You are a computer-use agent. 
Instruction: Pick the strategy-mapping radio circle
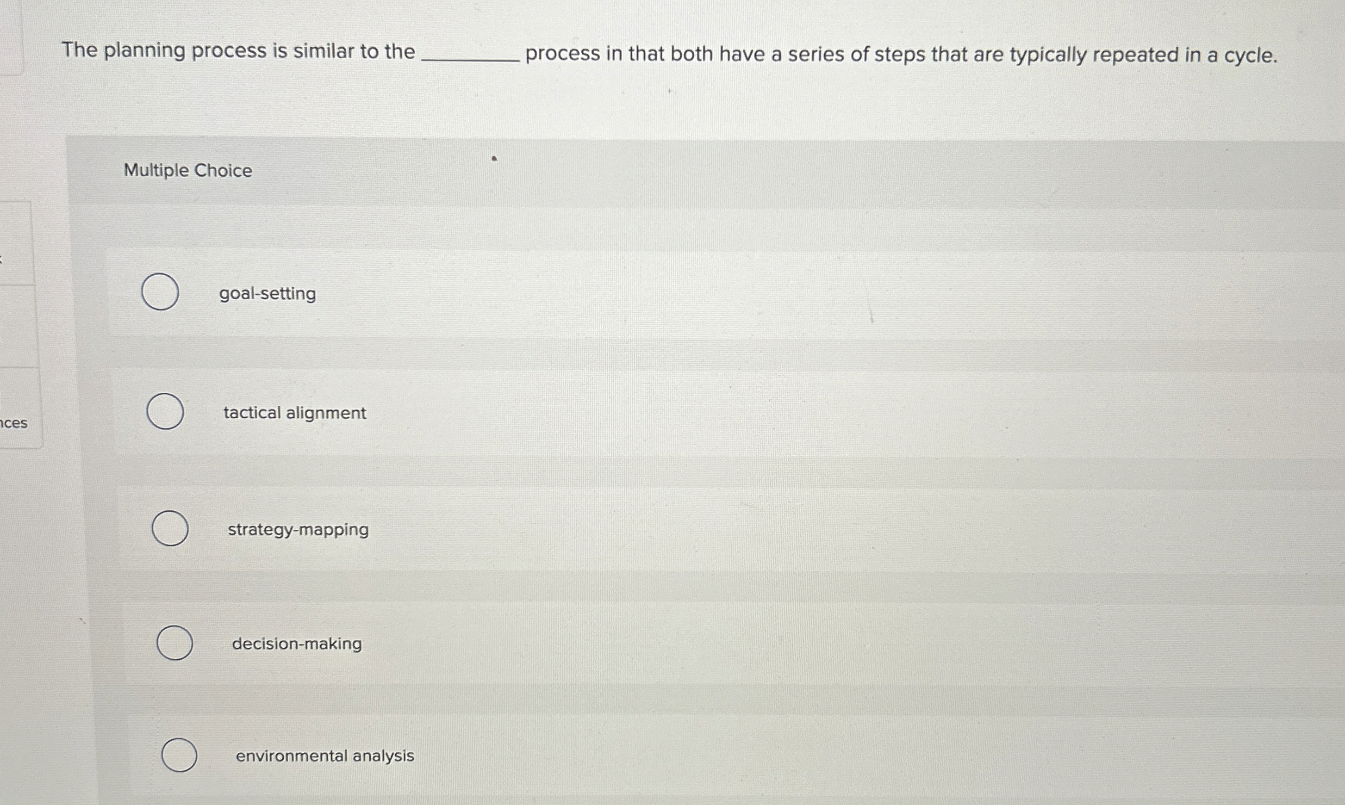[x=170, y=529]
